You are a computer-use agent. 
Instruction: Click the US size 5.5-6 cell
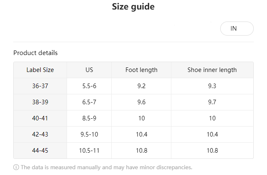click(89, 86)
